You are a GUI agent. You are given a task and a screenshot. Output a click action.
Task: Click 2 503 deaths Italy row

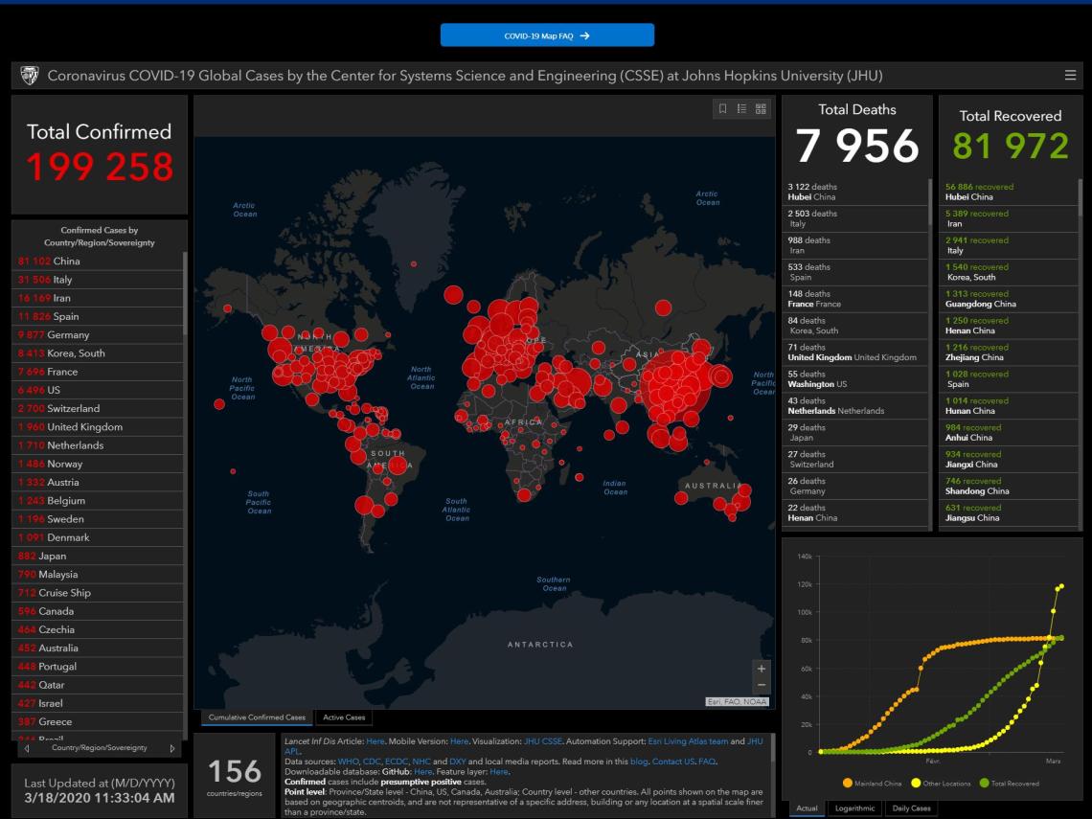(855, 218)
